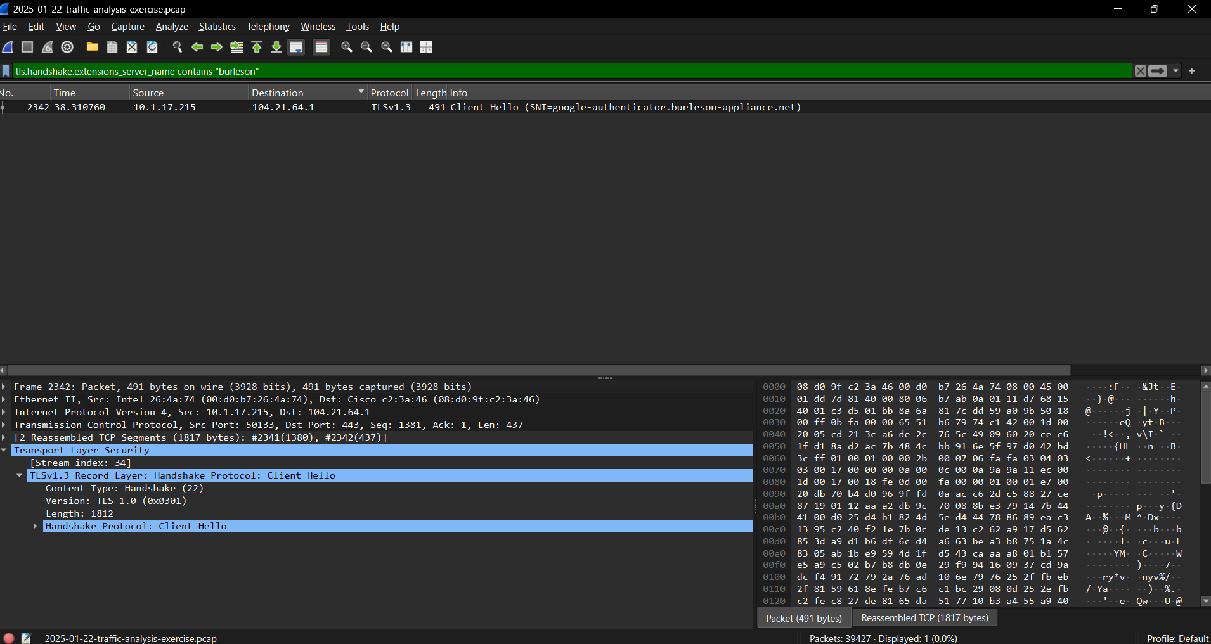Select Version: TLS 1.0 (0x0301) line
The height and width of the screenshot is (644, 1211).
[x=116, y=501]
